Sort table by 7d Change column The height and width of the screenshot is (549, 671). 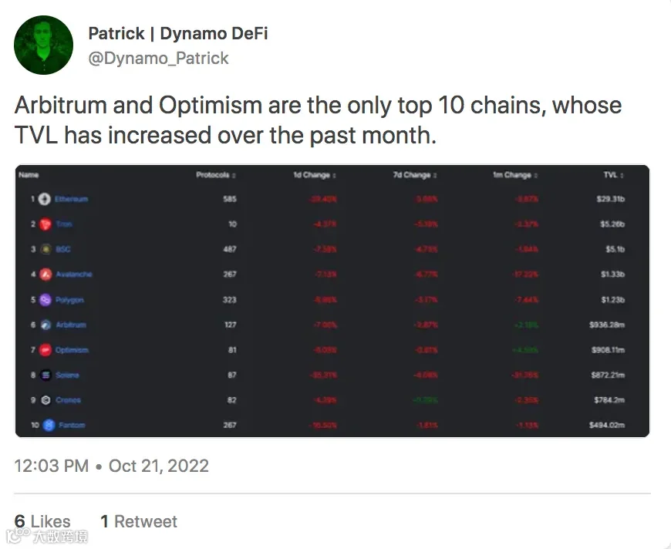click(414, 175)
